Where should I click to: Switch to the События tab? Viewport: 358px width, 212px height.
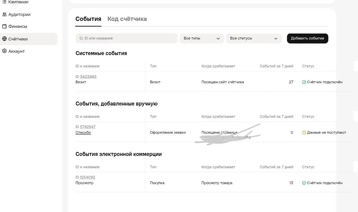coord(89,19)
